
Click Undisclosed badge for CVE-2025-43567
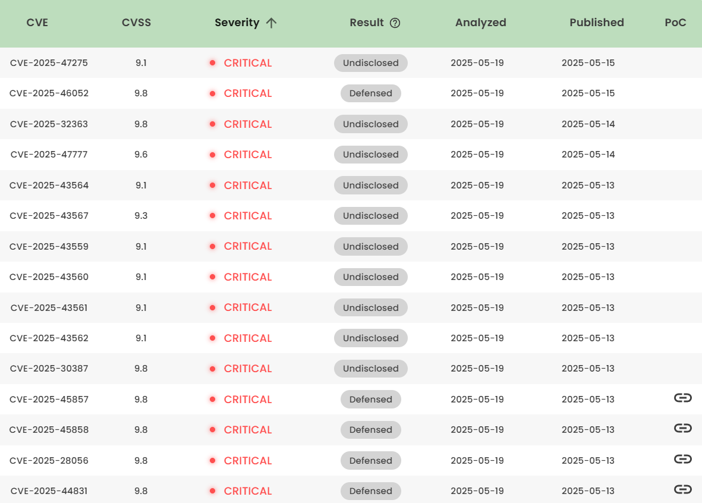pyautogui.click(x=370, y=216)
